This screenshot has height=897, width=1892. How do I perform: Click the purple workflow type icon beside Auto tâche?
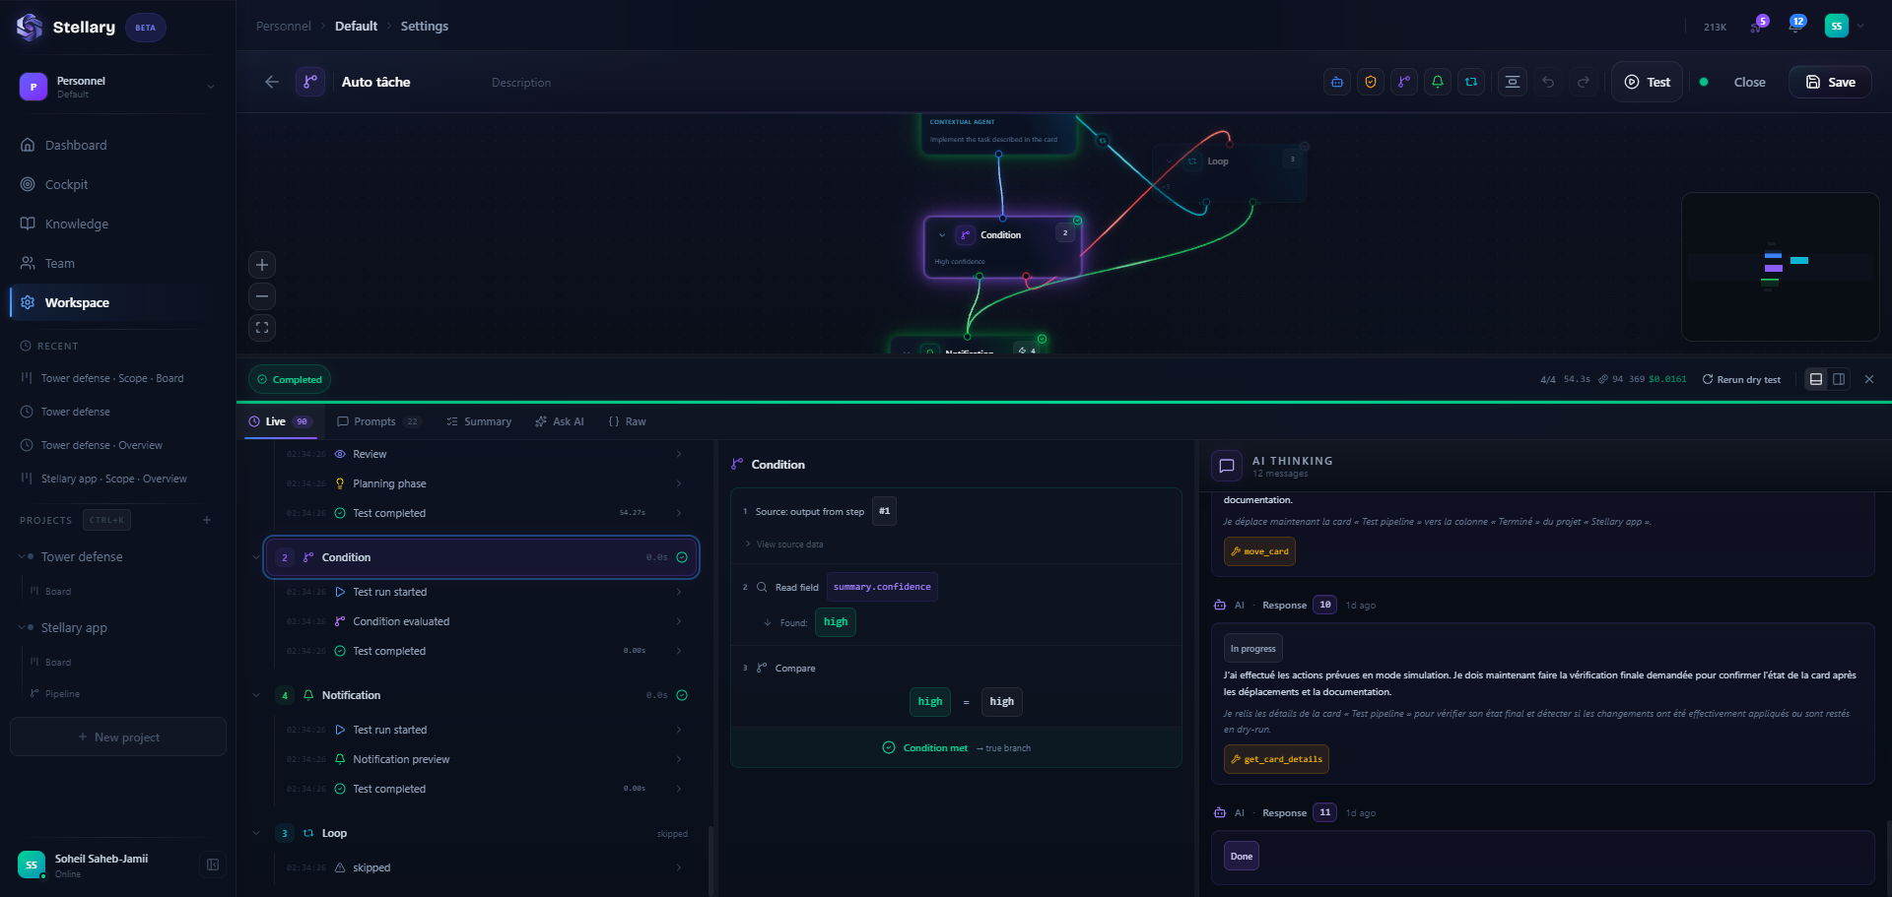pyautogui.click(x=310, y=82)
